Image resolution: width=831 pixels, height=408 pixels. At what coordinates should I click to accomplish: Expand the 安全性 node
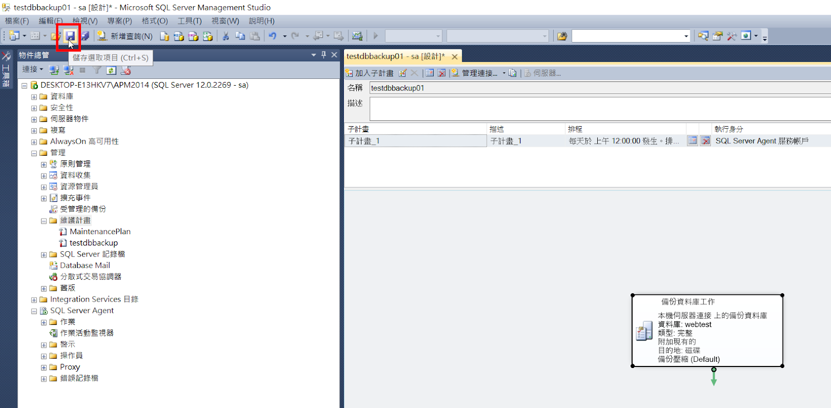click(x=34, y=108)
